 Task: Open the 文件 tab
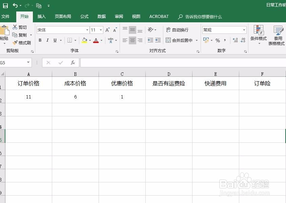[x=5, y=17]
